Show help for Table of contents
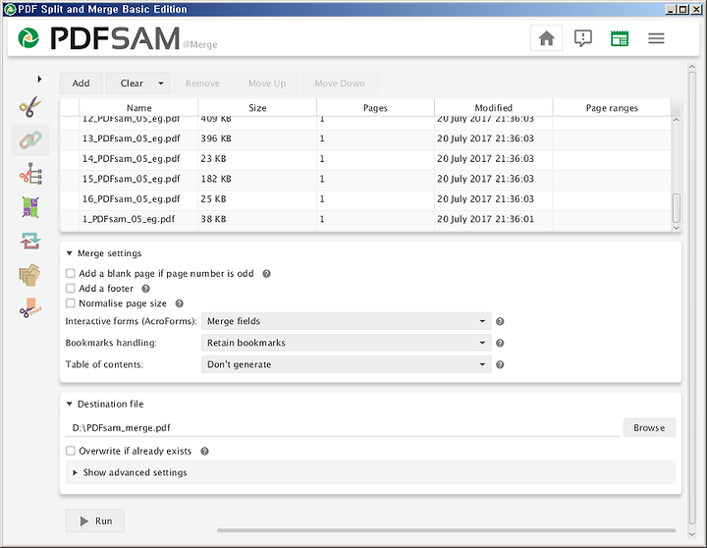This screenshot has height=548, width=707. 500,365
